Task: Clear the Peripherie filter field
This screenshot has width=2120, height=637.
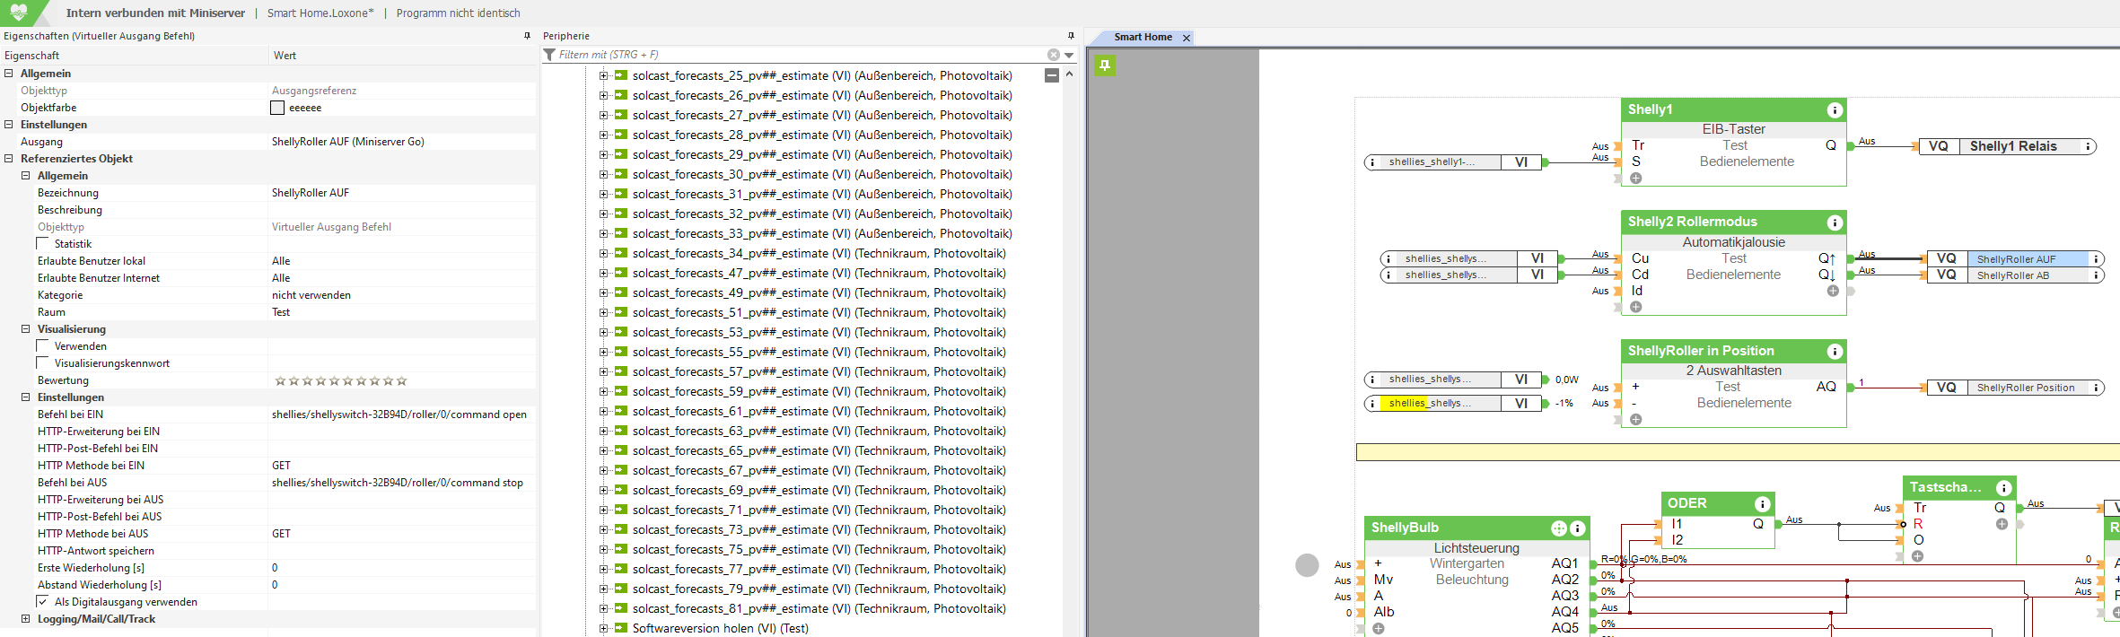Action: point(1054,55)
